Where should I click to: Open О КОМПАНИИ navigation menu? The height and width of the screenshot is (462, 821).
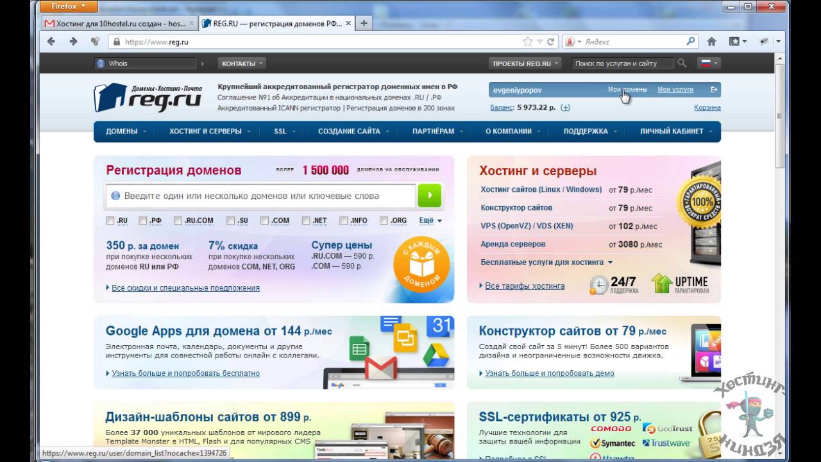pyautogui.click(x=512, y=131)
